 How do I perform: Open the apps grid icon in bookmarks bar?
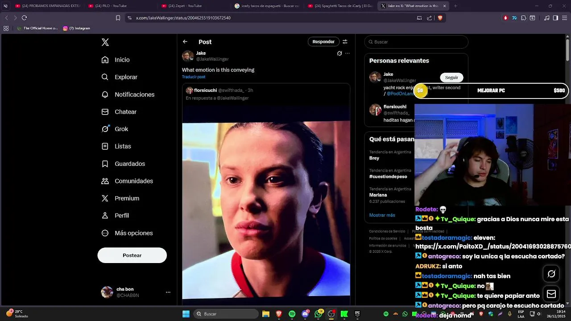[6, 28]
